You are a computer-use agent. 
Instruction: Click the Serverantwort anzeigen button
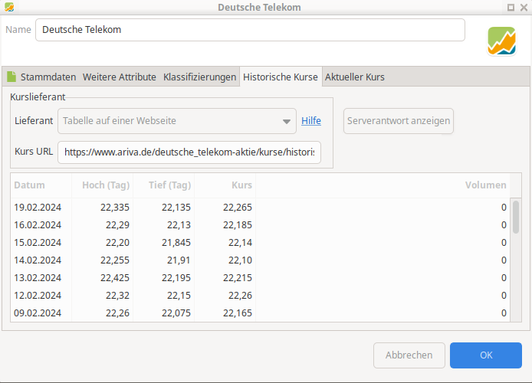[399, 121]
